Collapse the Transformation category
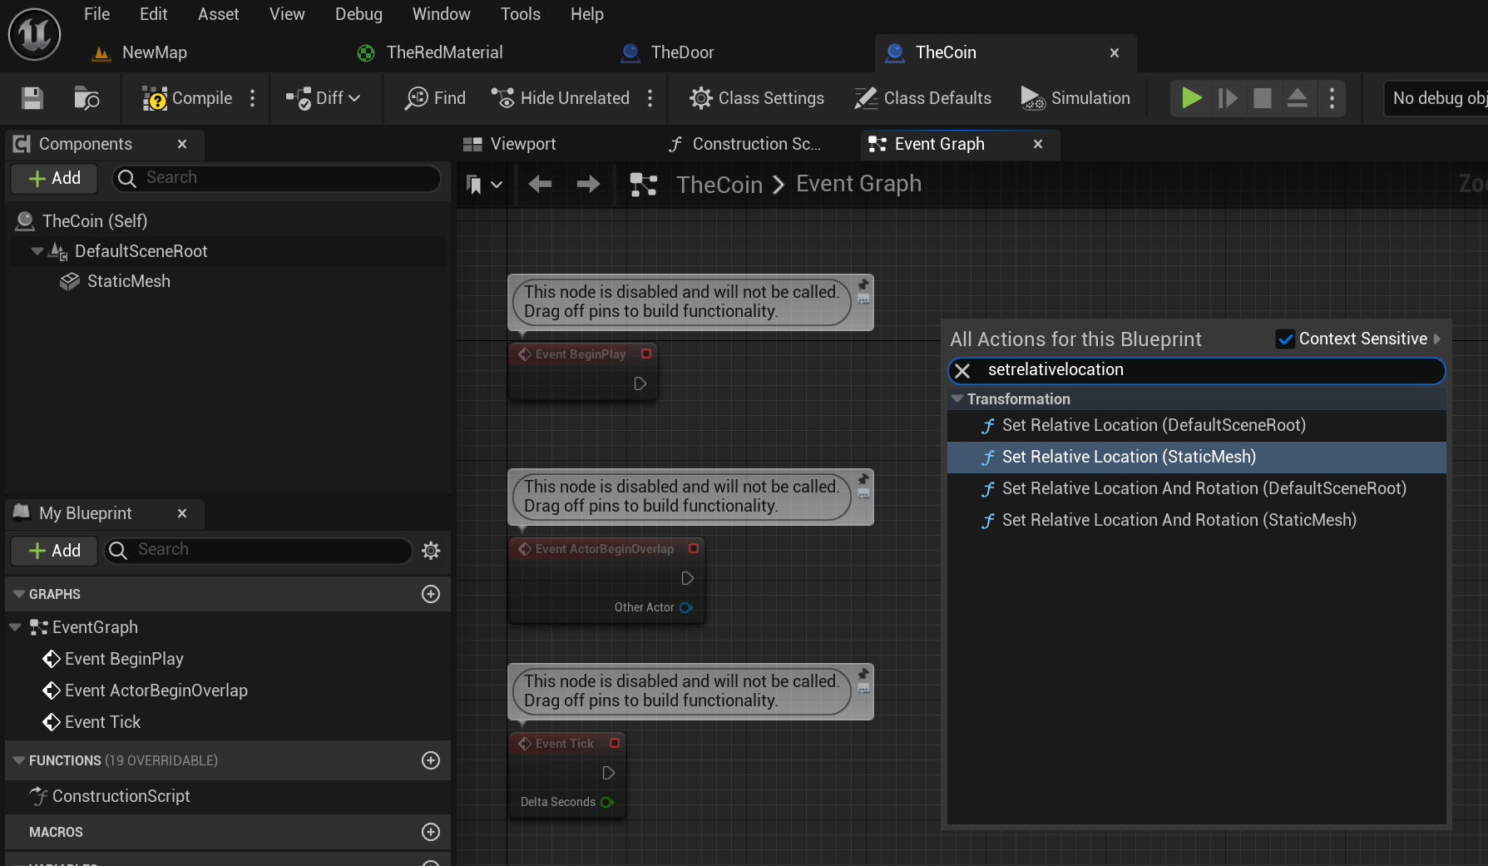 coord(957,399)
